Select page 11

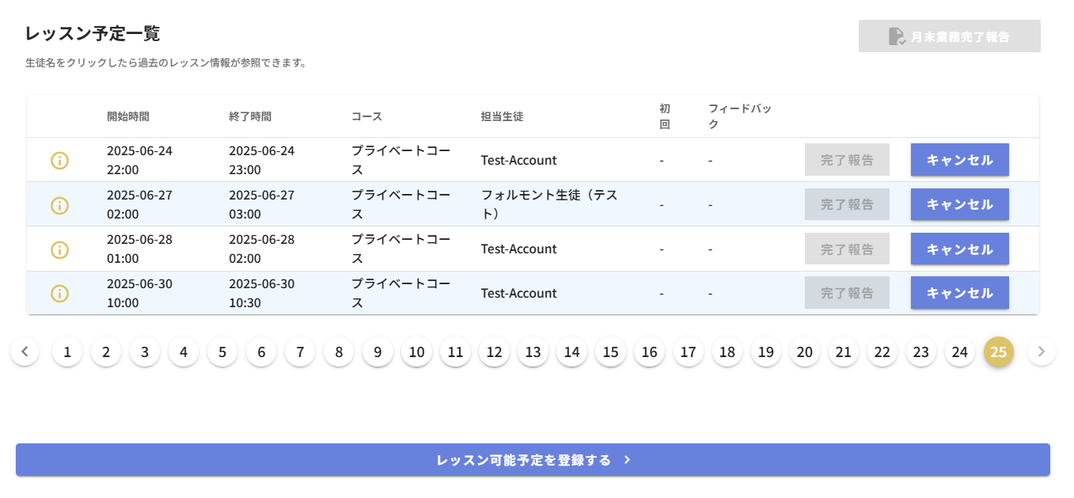click(455, 352)
